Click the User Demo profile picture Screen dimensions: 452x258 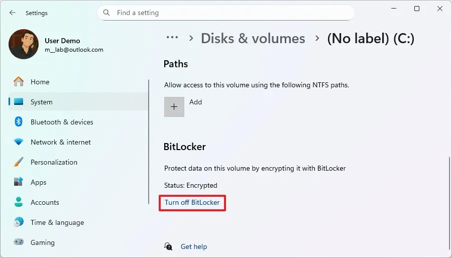(24, 45)
